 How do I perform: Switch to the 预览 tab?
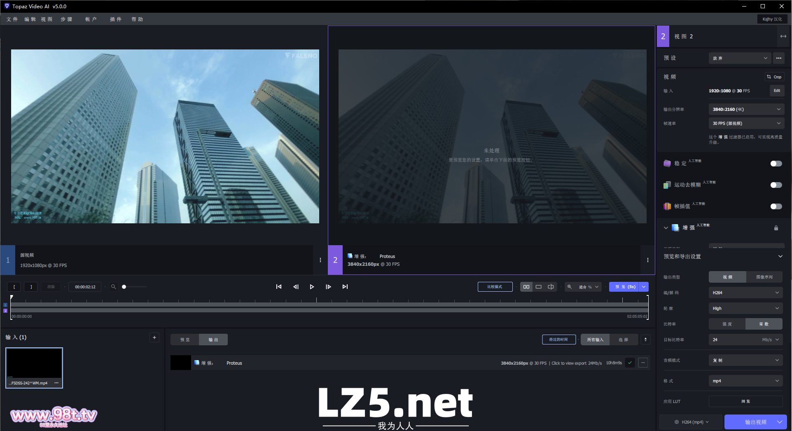(x=185, y=340)
